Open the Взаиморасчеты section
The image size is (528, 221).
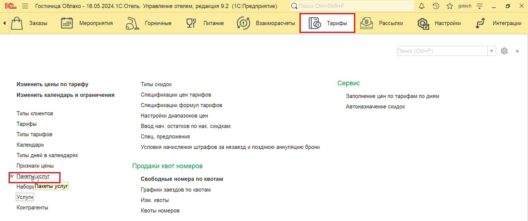275,23
